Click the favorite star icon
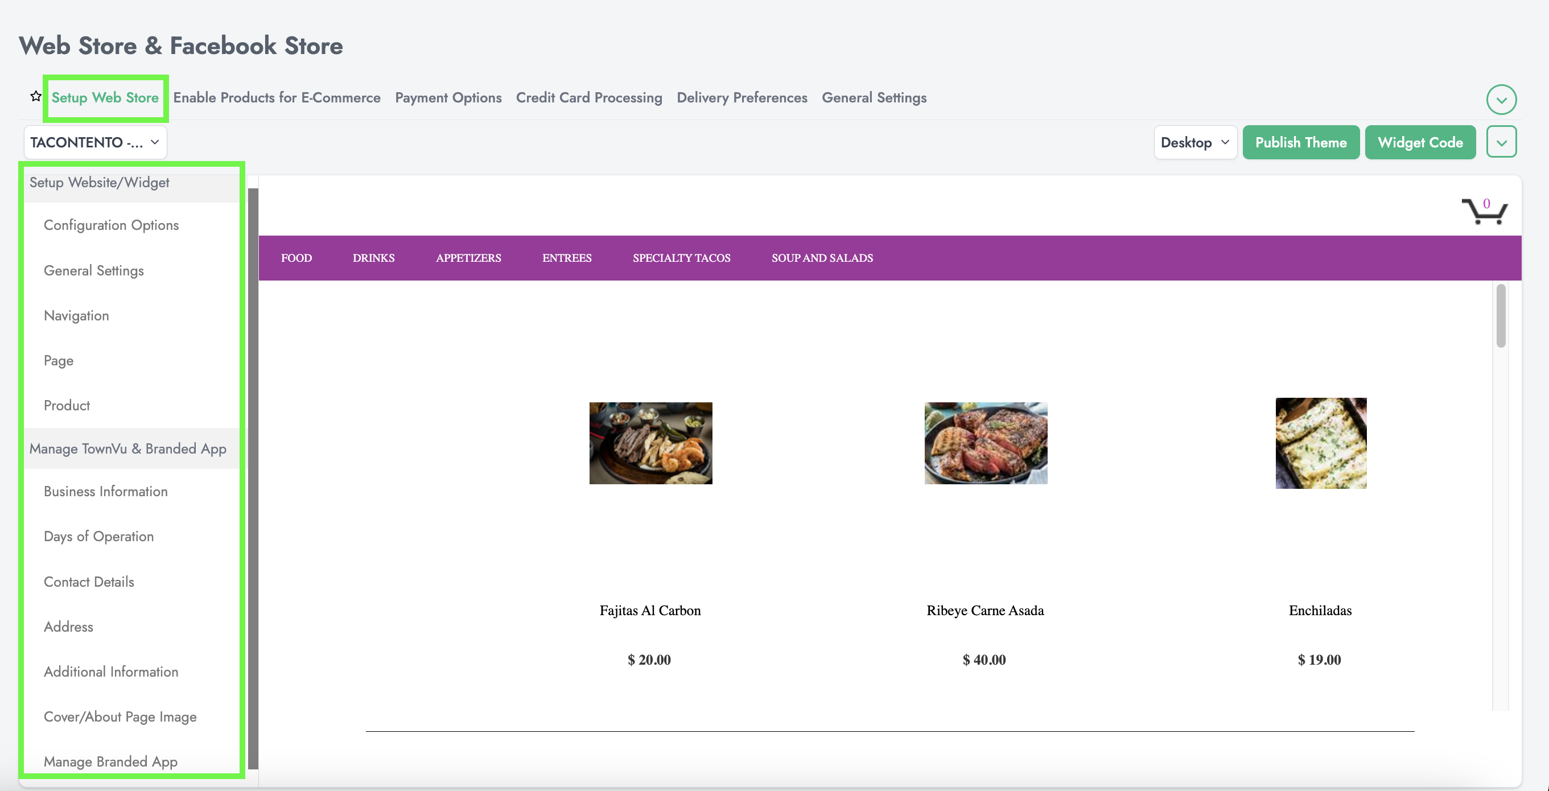1549x791 pixels. 35,96
